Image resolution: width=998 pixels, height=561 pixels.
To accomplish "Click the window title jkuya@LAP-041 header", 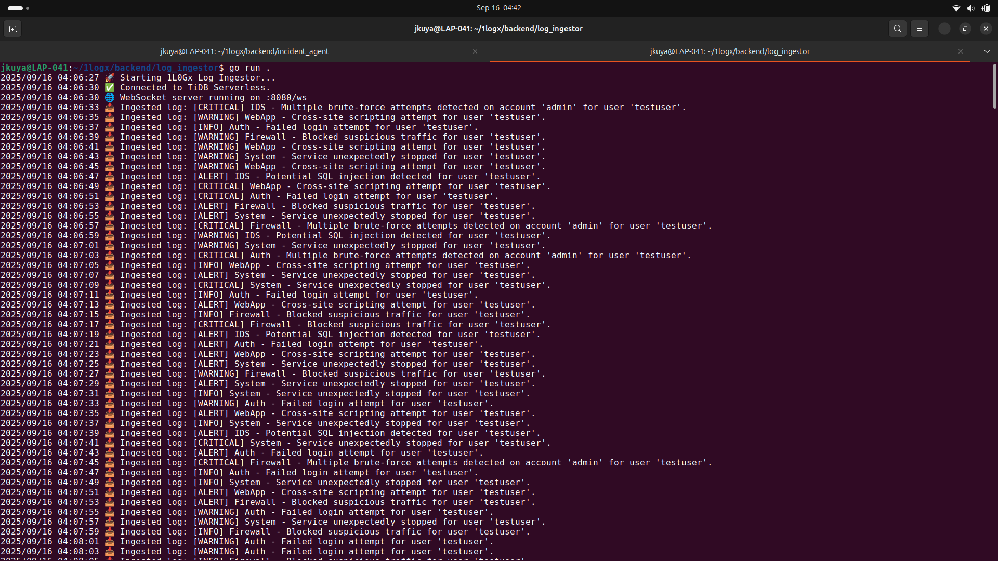I will (x=498, y=29).
